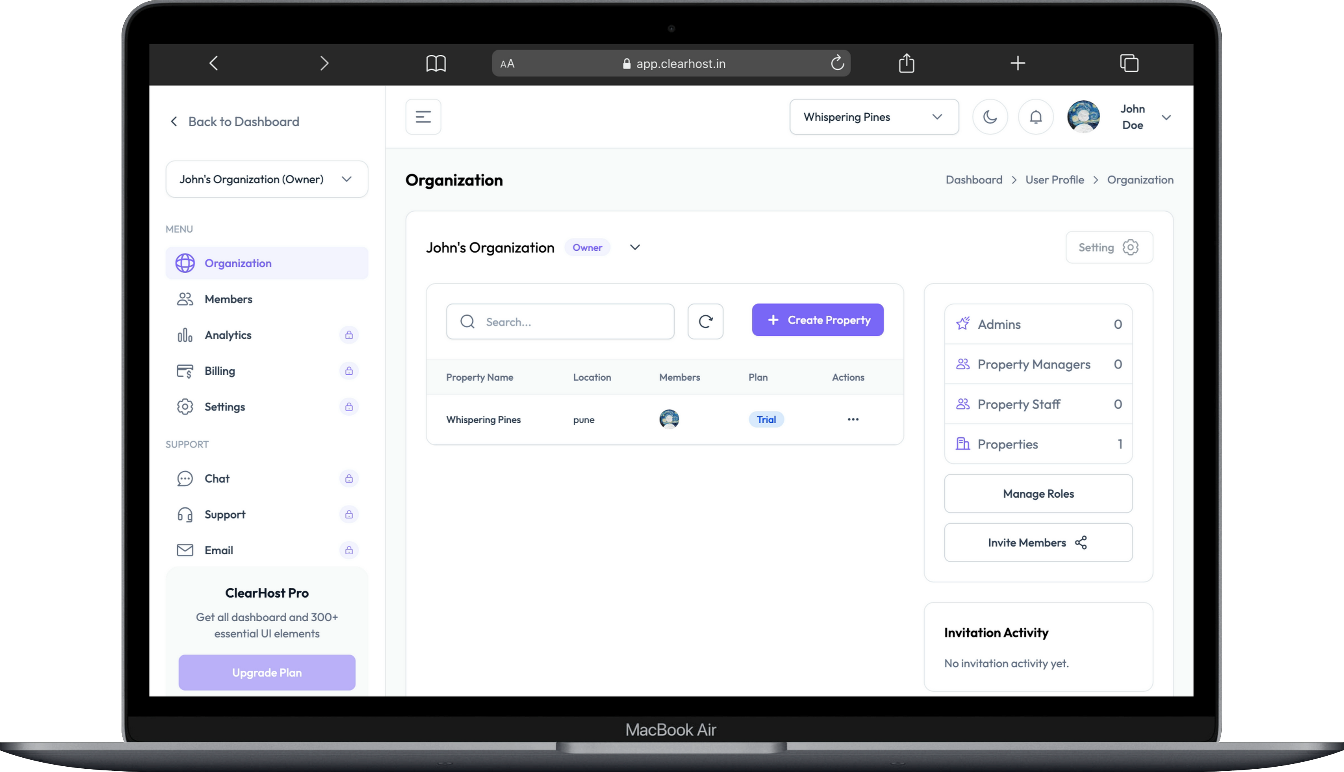Click the lock icon beside Analytics
The height and width of the screenshot is (772, 1344).
pyautogui.click(x=349, y=335)
